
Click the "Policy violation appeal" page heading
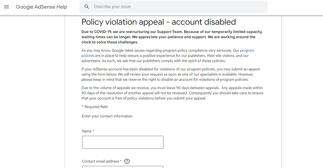[x=159, y=22]
